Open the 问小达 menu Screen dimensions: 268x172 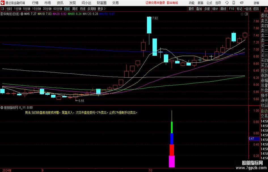pyautogui.click(x=86, y=3)
